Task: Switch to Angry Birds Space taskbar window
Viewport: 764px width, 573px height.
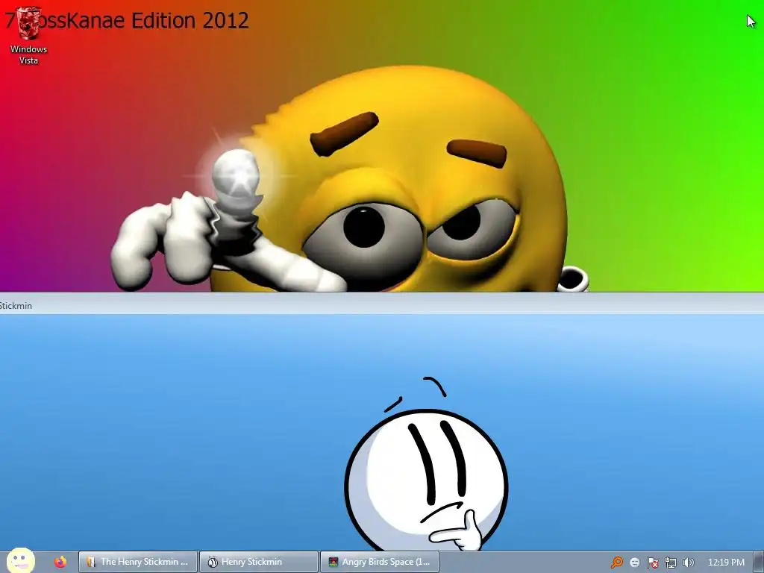Action: pos(380,562)
